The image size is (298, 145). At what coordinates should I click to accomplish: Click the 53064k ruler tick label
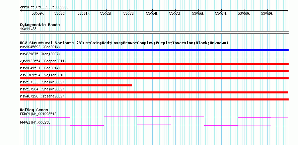(x=152, y=13)
